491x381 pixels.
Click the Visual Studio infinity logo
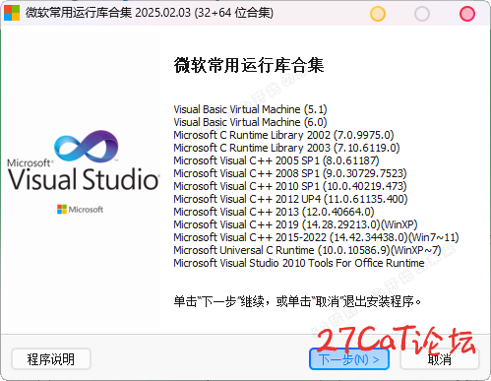click(x=87, y=146)
